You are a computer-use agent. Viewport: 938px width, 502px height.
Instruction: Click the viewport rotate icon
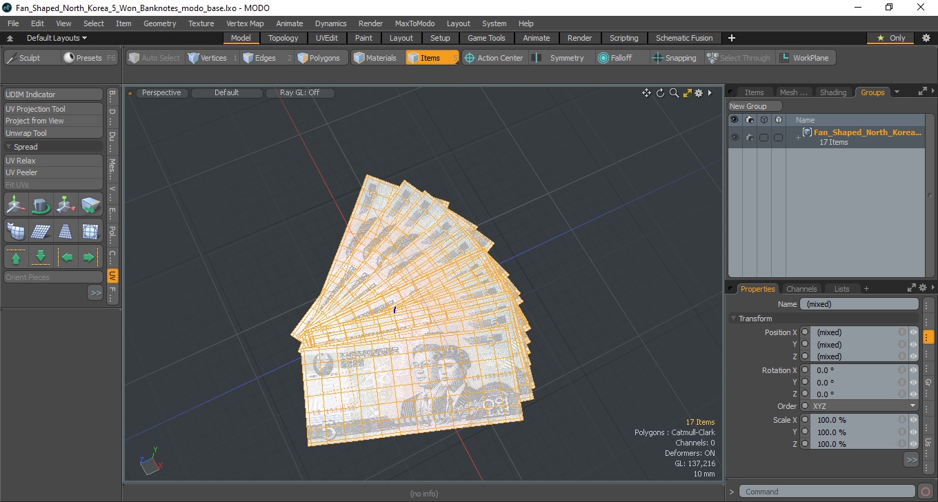660,93
